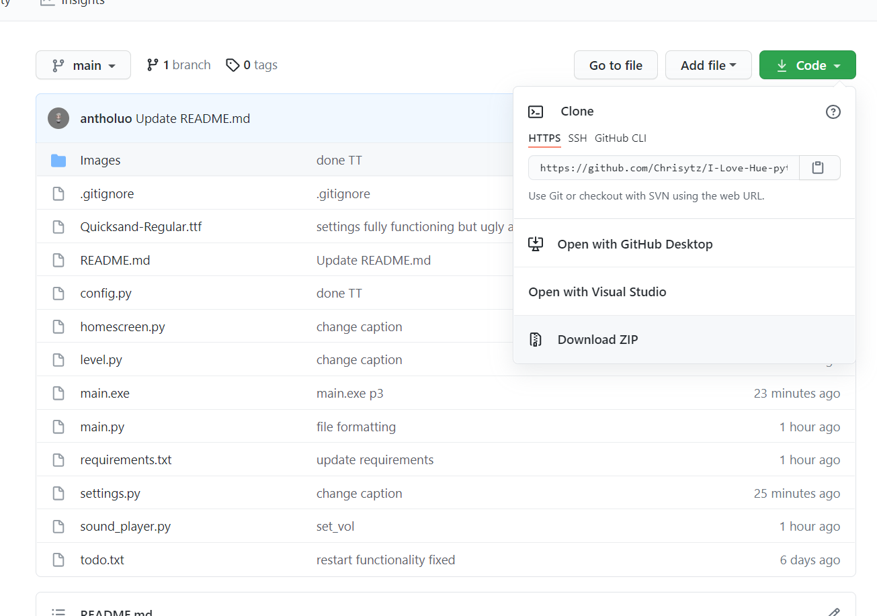Open the Images folder
This screenshot has width=877, height=616.
[x=100, y=160]
